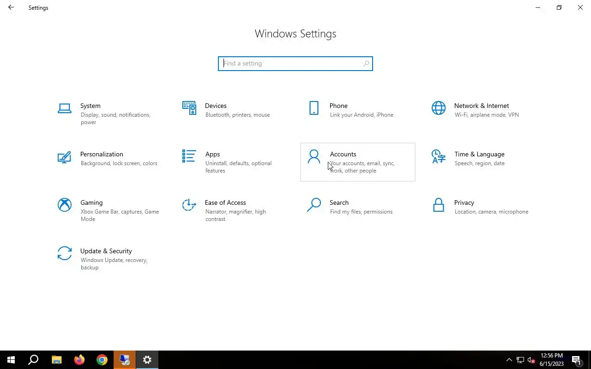Launch Firefox from the taskbar
This screenshot has height=369, width=591.
[79, 360]
